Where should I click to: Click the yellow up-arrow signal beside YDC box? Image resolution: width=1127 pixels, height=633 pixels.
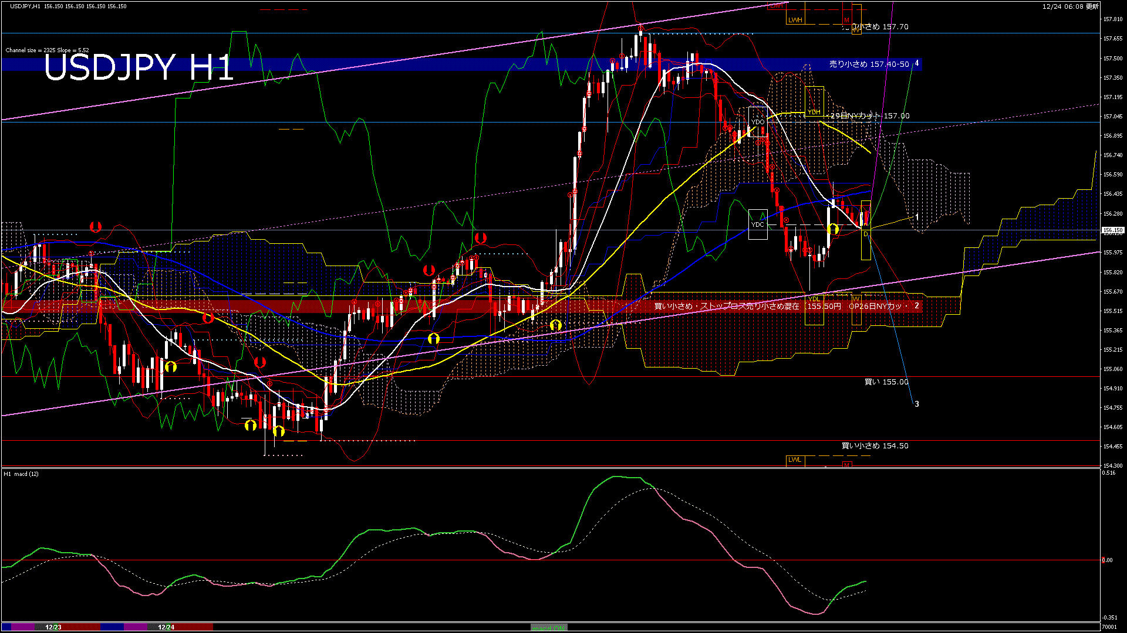833,229
